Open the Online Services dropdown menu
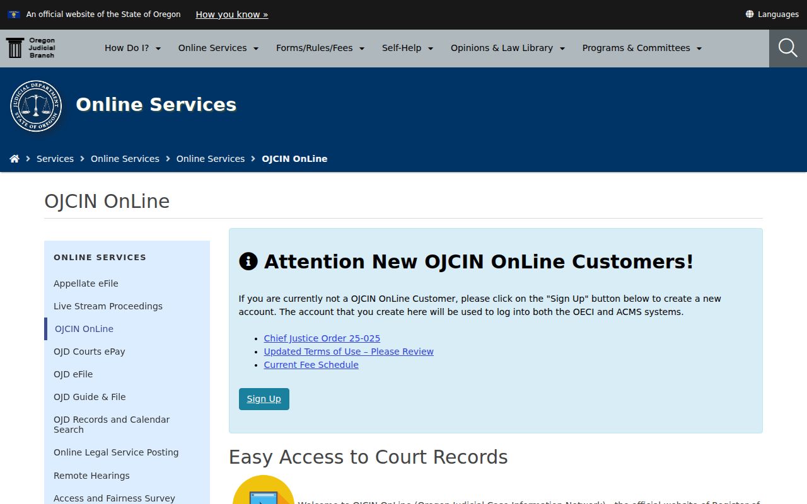The height and width of the screenshot is (504, 807). pyautogui.click(x=219, y=48)
